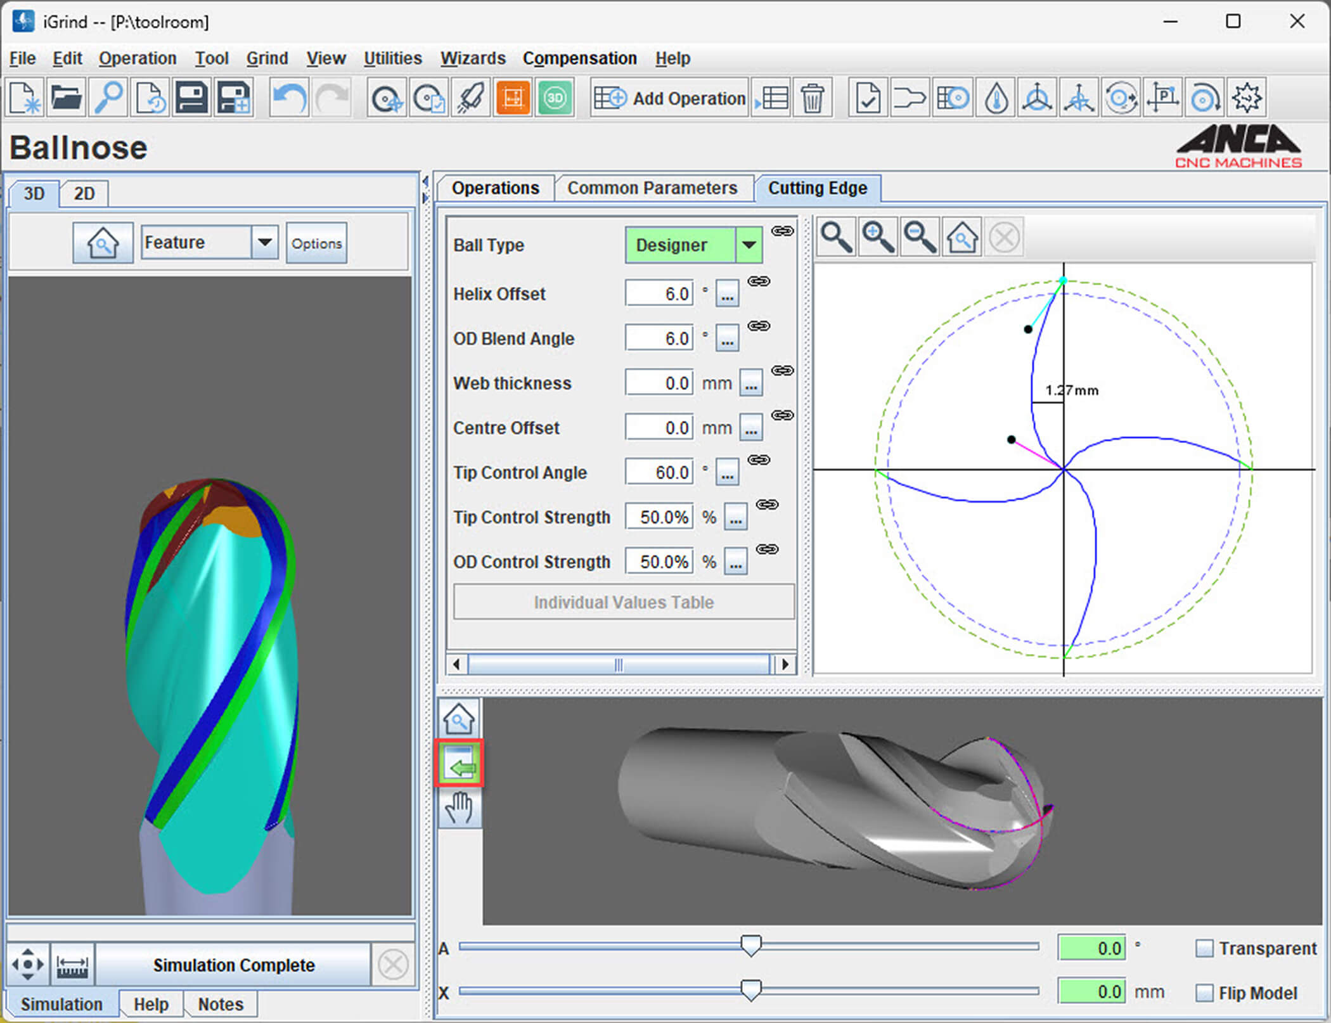Expand the Feature view dropdown

pos(264,242)
